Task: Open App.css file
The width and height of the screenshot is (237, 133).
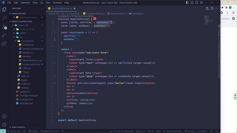Action: (x=25, y=76)
